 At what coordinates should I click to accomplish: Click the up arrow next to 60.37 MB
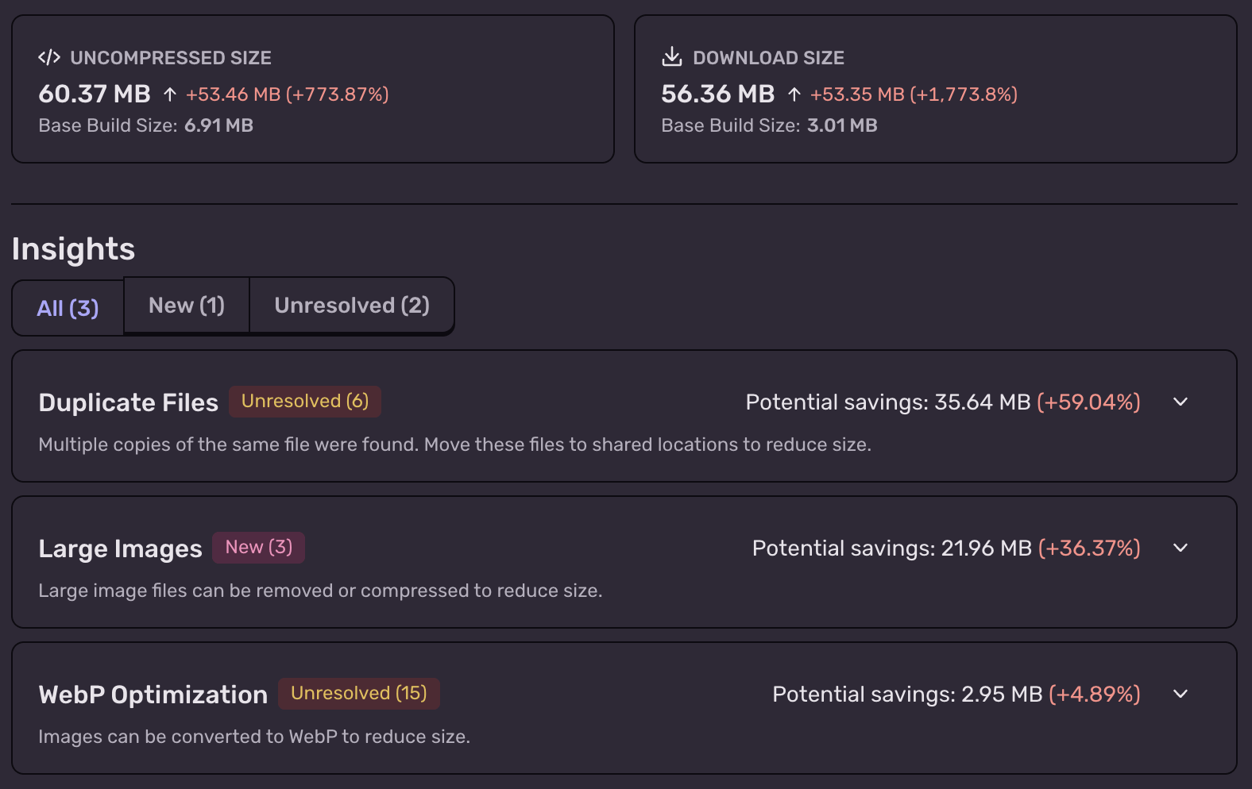pos(169,94)
